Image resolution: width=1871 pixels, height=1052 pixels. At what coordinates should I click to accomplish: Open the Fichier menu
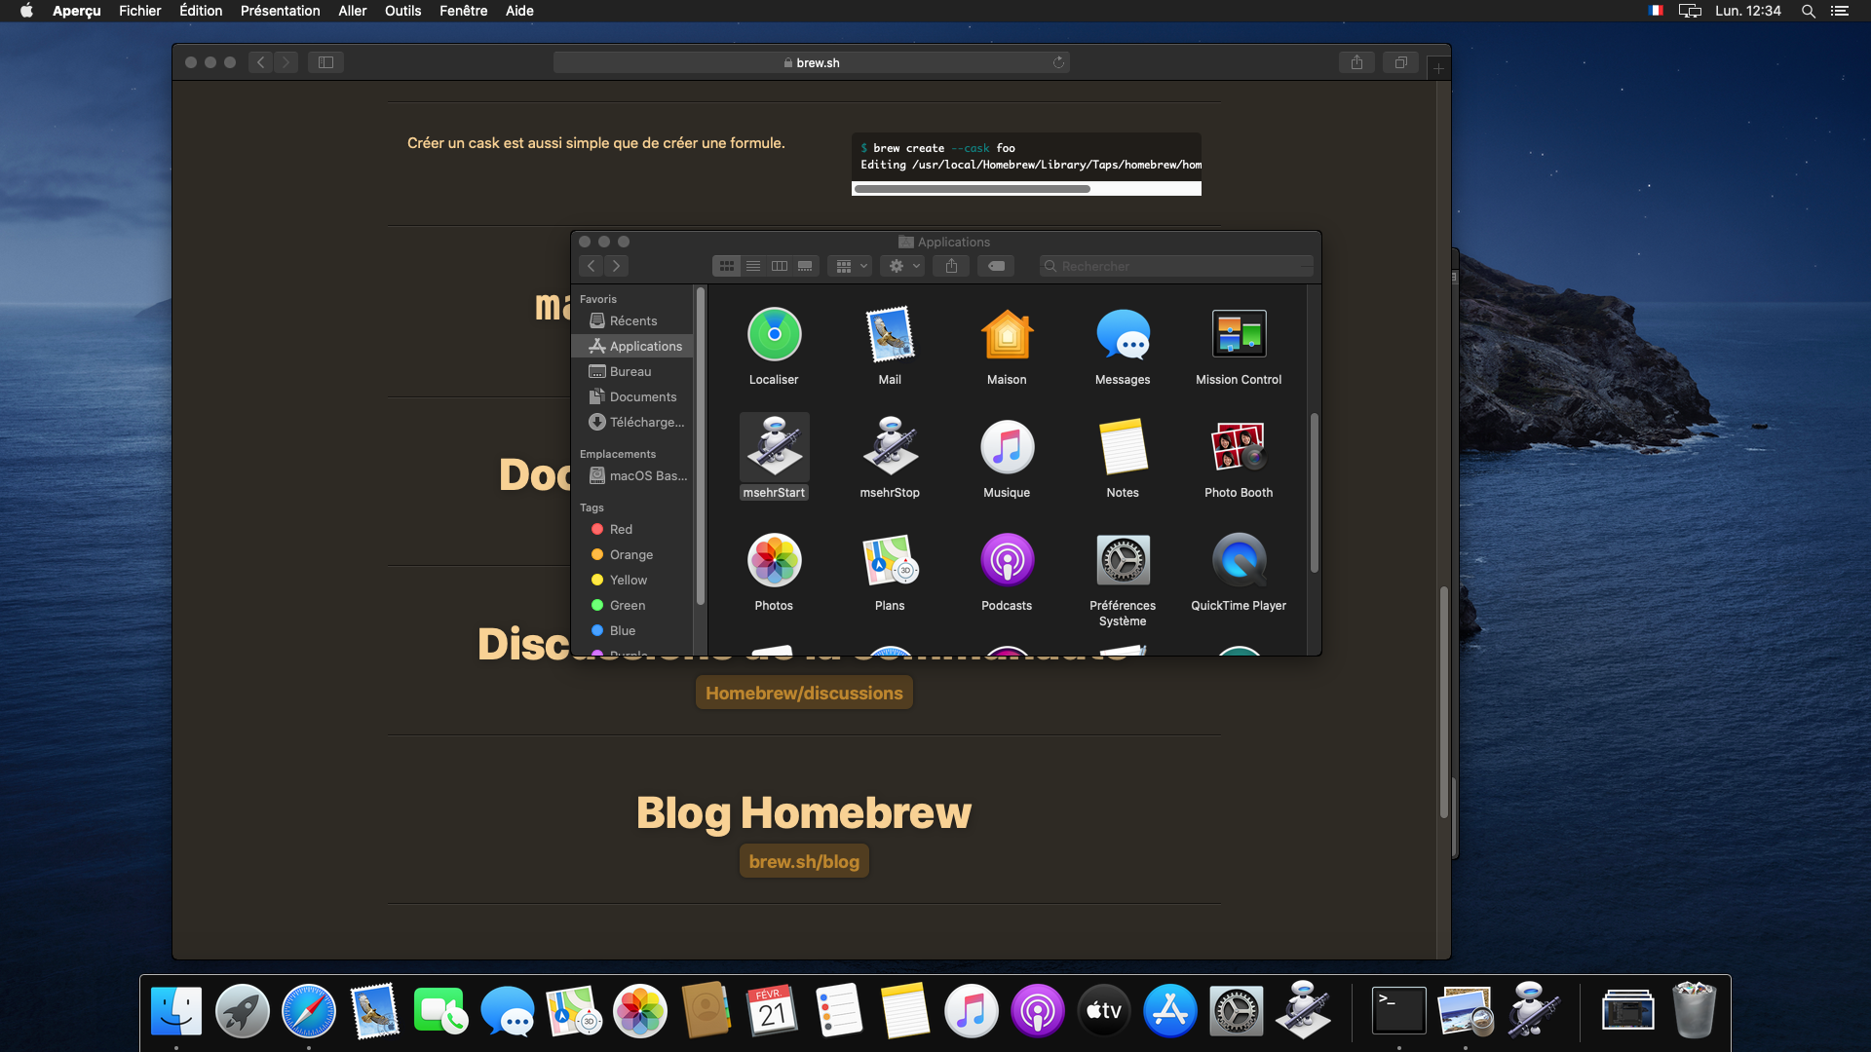pyautogui.click(x=139, y=11)
